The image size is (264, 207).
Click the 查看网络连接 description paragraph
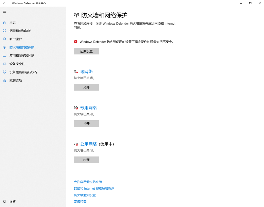(x=125, y=25)
